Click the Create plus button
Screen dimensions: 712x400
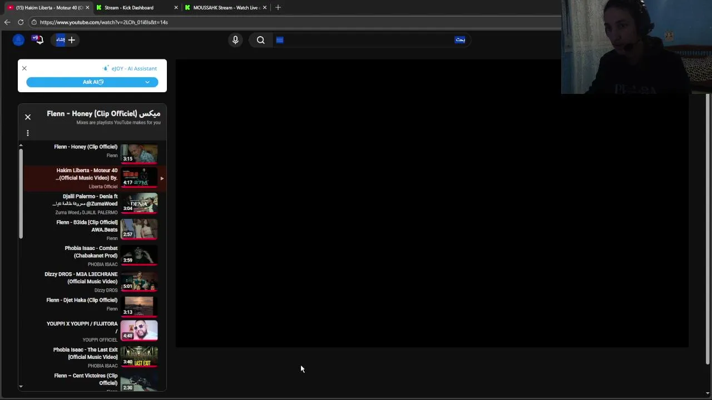tap(66, 39)
